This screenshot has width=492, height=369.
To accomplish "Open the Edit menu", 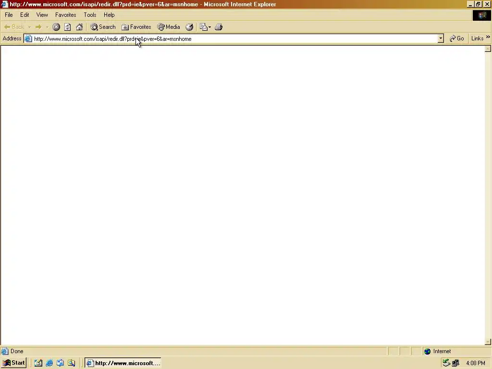I will [25, 15].
